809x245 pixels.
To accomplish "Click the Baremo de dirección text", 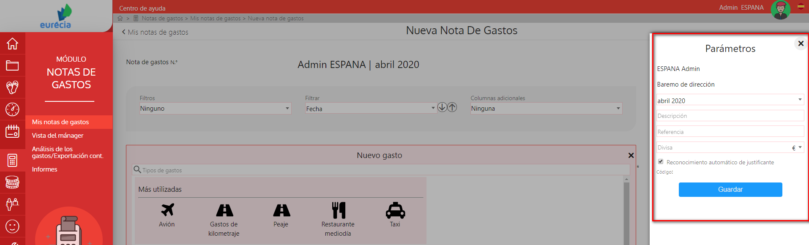I will point(686,84).
